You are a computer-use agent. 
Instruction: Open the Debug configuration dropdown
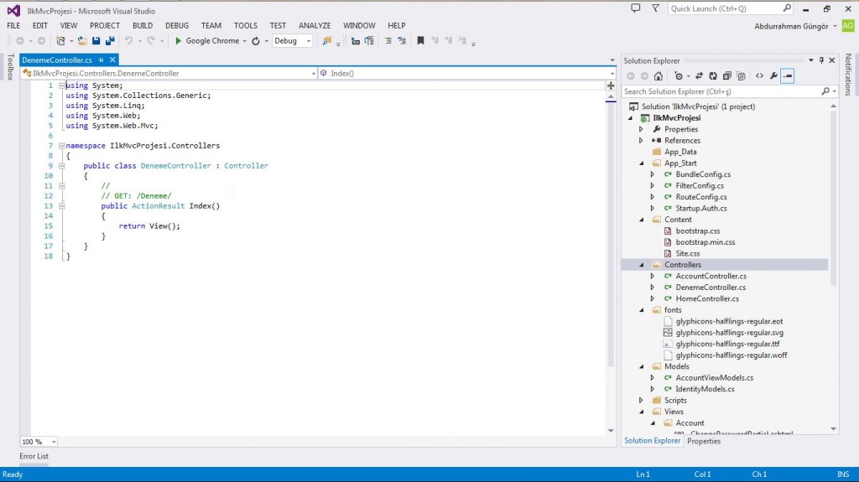coord(293,40)
